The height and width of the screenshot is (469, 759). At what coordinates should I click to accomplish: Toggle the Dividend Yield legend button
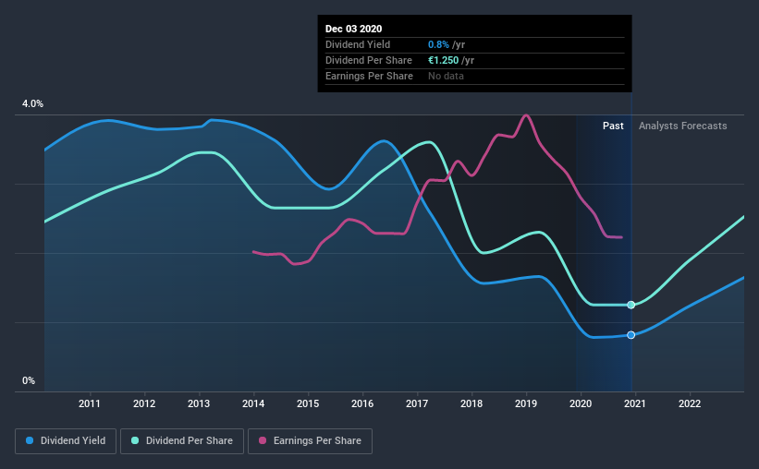pyautogui.click(x=66, y=441)
